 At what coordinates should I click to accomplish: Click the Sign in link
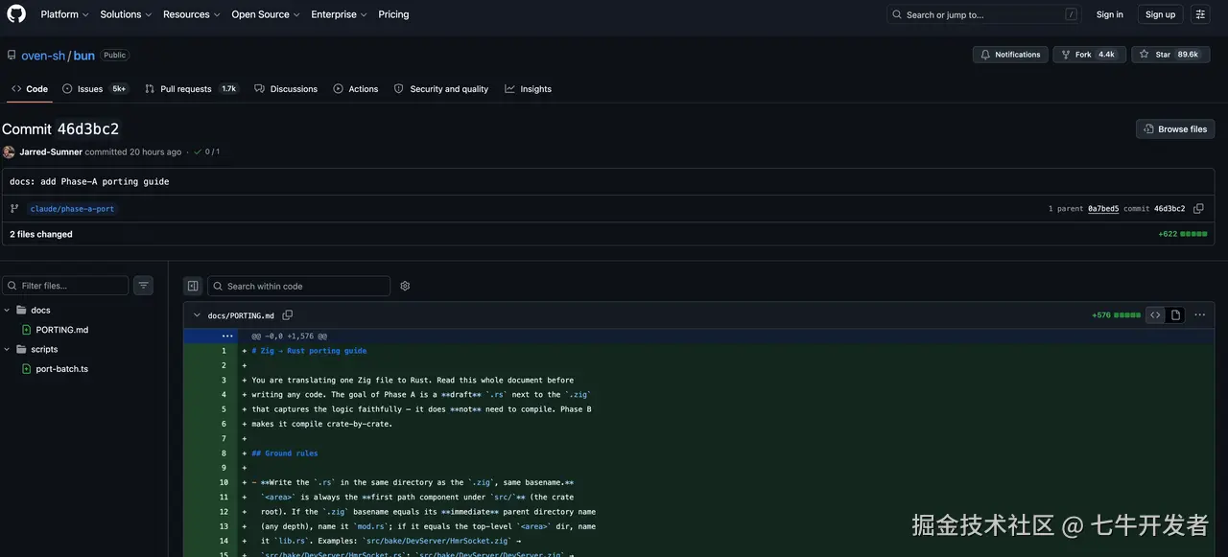(1109, 14)
